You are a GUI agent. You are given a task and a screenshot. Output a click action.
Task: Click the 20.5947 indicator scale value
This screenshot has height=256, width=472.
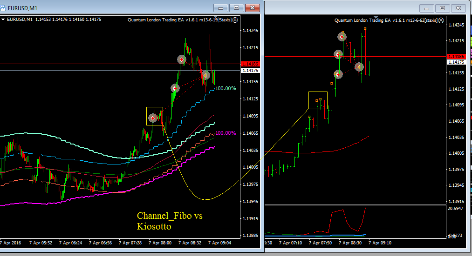(455, 208)
